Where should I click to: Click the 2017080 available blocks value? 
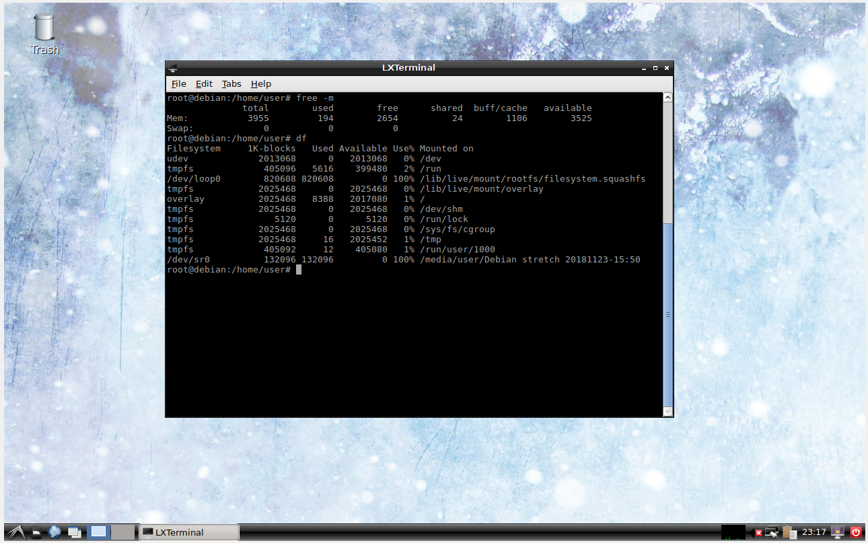(369, 199)
